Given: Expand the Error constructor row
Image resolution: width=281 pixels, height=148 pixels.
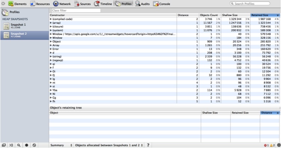Looking at the screenshot, I should pyautogui.click(x=51, y=49).
